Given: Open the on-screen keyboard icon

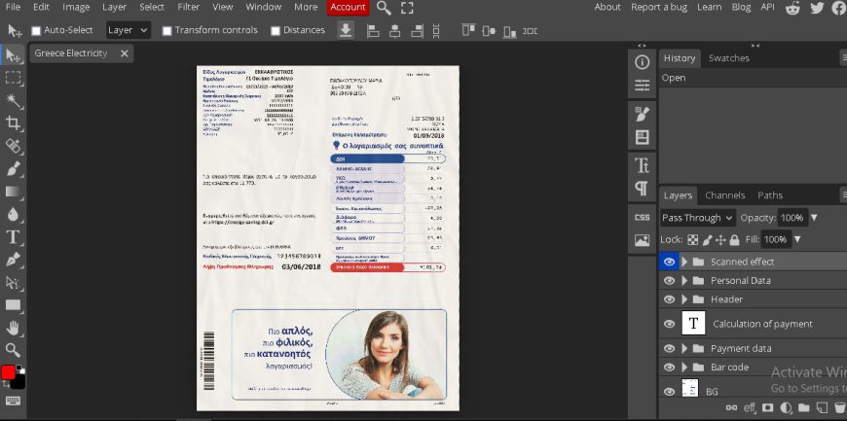Looking at the screenshot, I should pos(13,401).
